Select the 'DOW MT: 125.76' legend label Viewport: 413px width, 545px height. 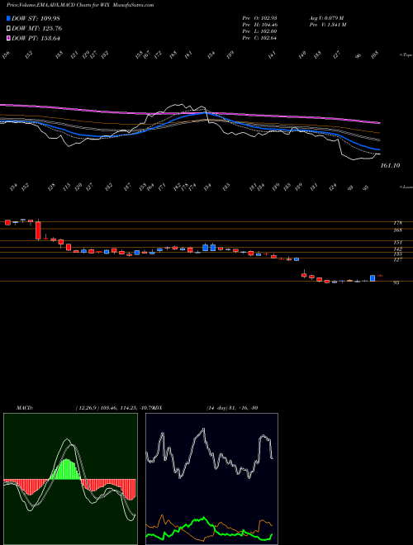coord(37,29)
